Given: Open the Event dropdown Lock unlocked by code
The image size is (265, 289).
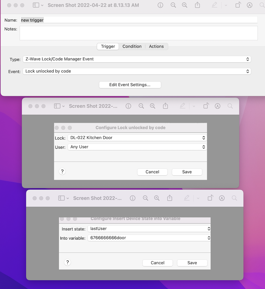Looking at the screenshot, I should (x=137, y=71).
